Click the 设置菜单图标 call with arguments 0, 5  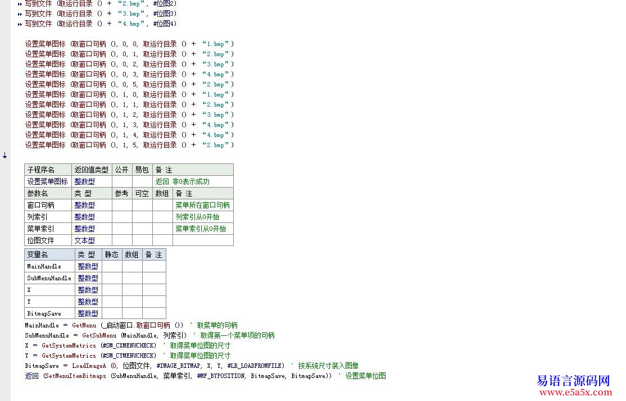pyautogui.click(x=129, y=84)
